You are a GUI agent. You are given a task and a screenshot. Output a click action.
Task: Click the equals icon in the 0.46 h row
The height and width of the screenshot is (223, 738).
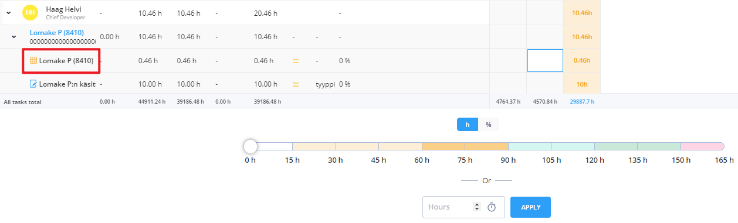296,60
